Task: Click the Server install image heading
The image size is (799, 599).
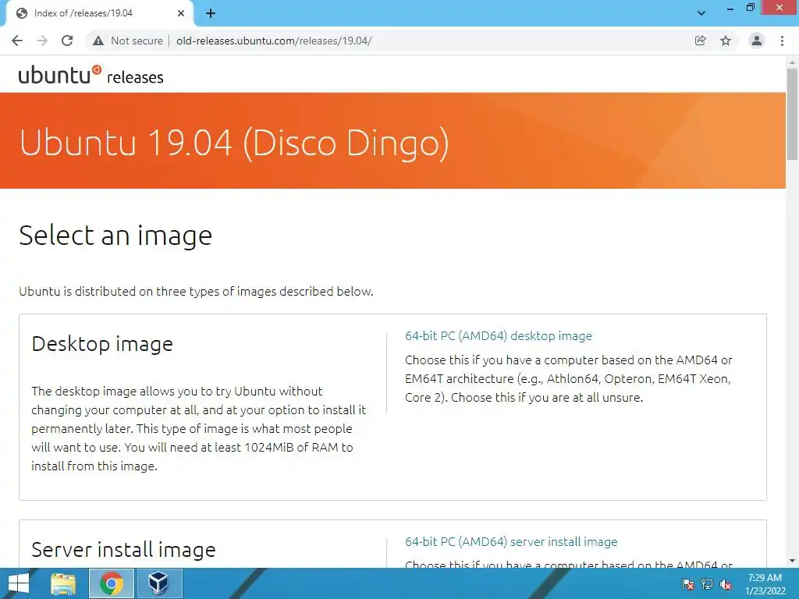Action: pos(124,550)
